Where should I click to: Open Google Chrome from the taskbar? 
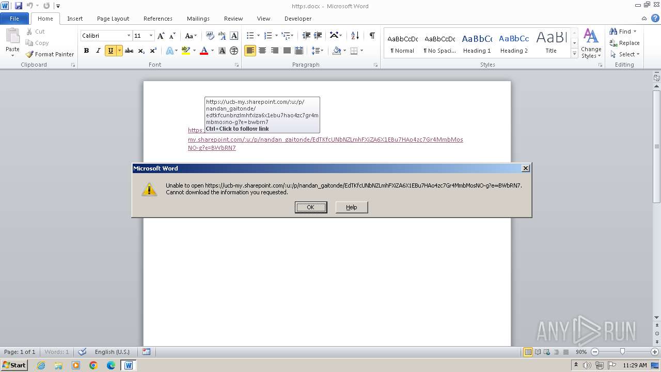[93, 365]
